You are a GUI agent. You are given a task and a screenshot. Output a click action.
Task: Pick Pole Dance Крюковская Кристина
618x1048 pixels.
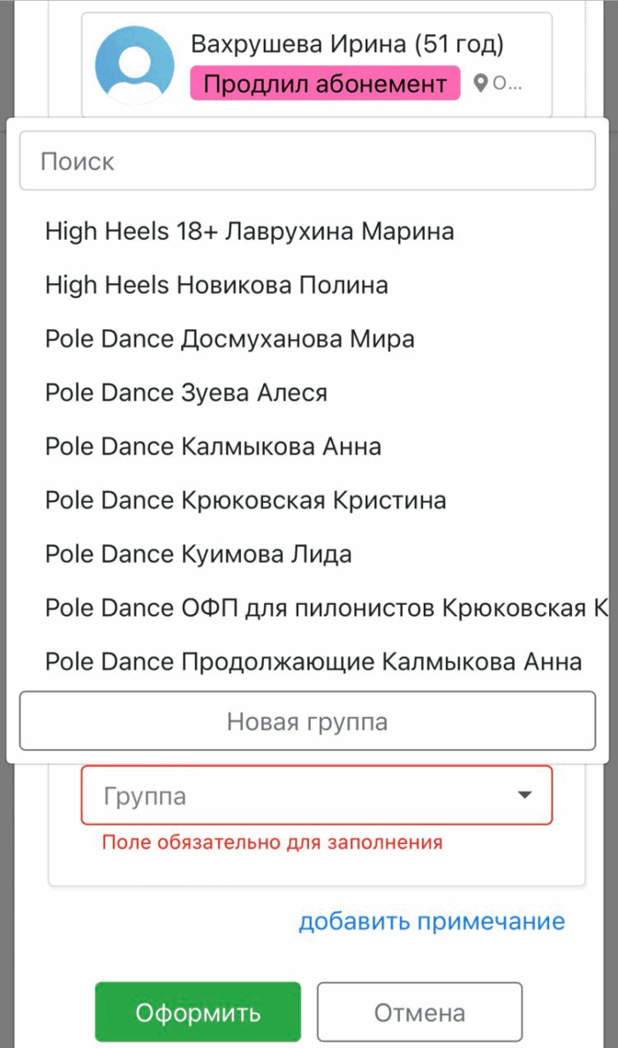pyautogui.click(x=245, y=501)
